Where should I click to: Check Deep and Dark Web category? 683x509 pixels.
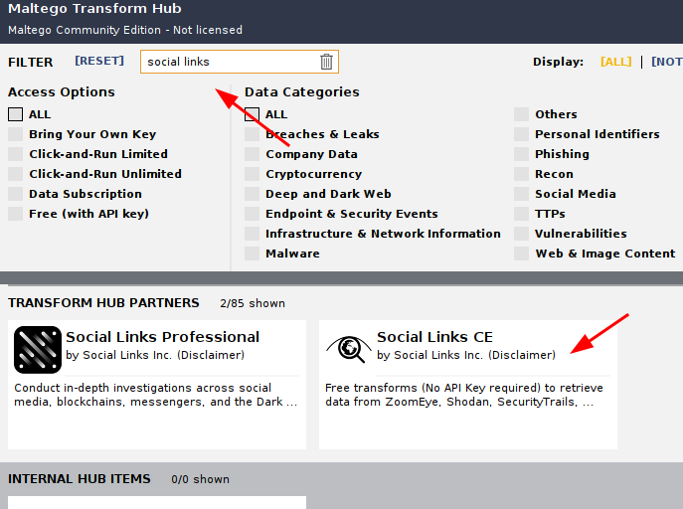(252, 194)
